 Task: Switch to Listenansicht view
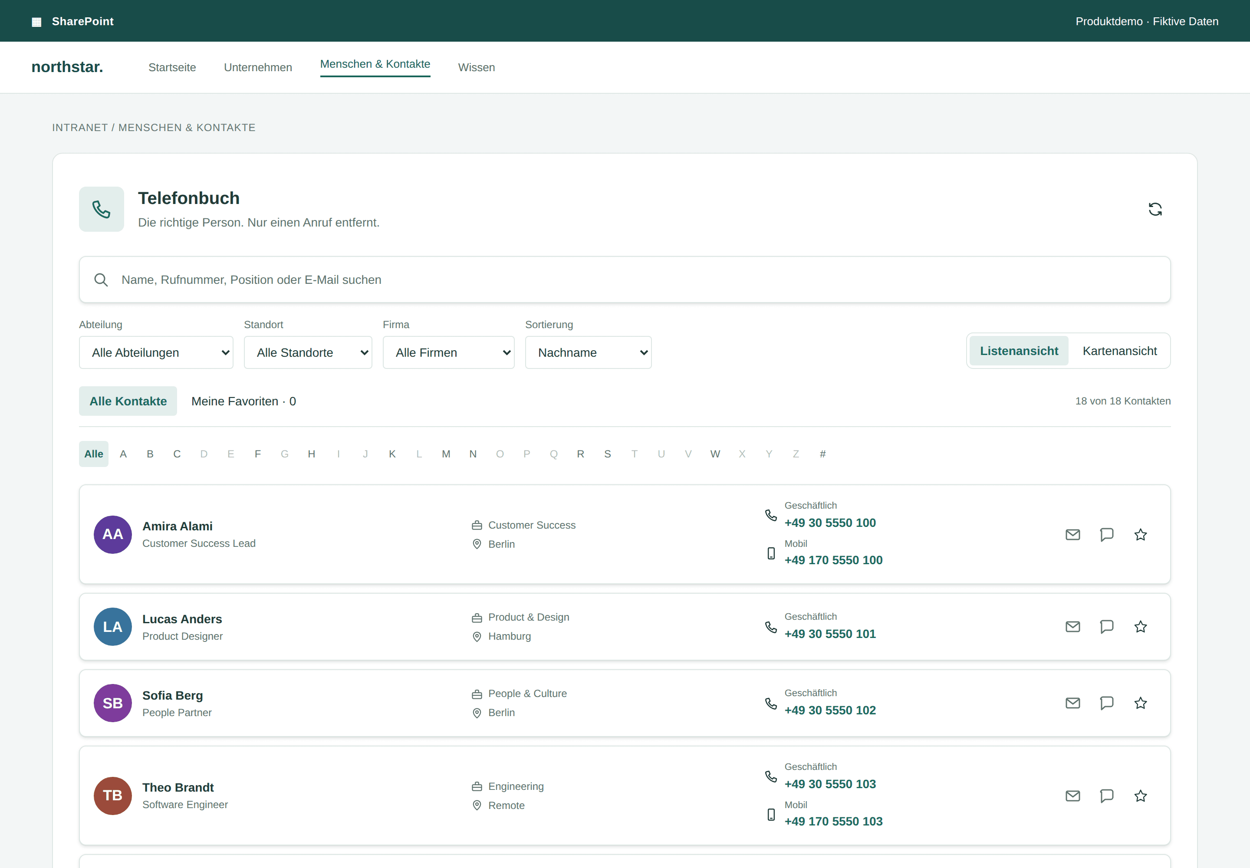click(x=1019, y=351)
